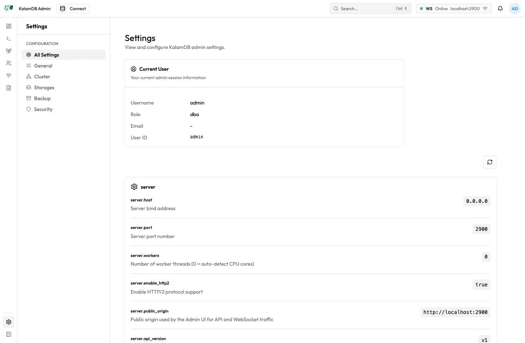Click the 0 value for server.workers
The image size is (525, 343).
click(x=486, y=257)
